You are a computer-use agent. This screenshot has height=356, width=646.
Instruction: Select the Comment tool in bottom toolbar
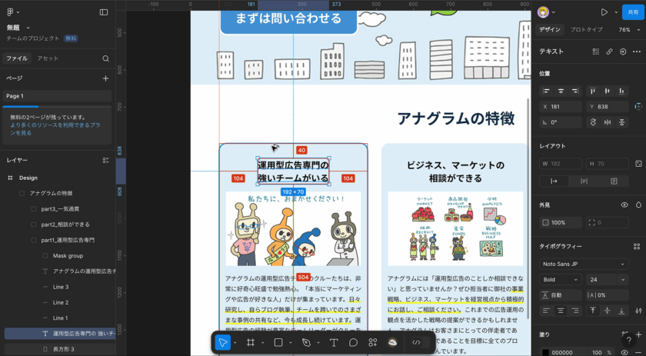click(x=353, y=342)
